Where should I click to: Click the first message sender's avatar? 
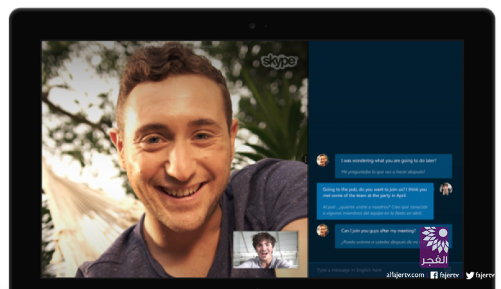pos(322,160)
